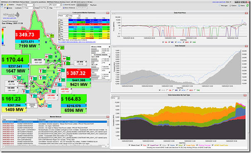Toggle the NSW checkbox in the Spot Price legend
This screenshot has height=153, width=251.
pos(176,42)
